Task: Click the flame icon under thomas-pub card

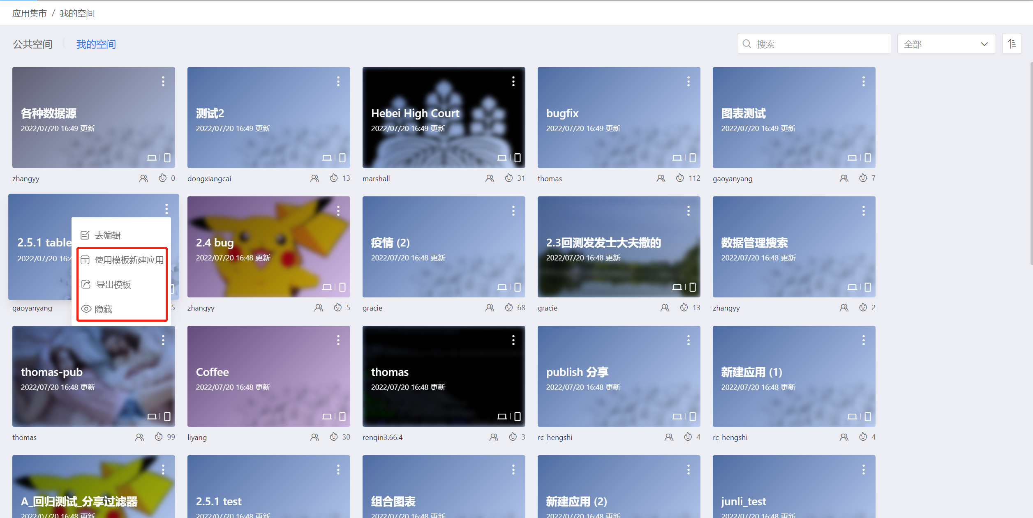Action: click(159, 437)
